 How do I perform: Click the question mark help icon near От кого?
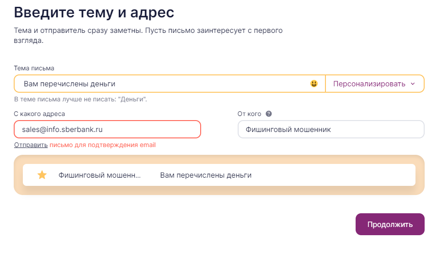click(x=269, y=114)
